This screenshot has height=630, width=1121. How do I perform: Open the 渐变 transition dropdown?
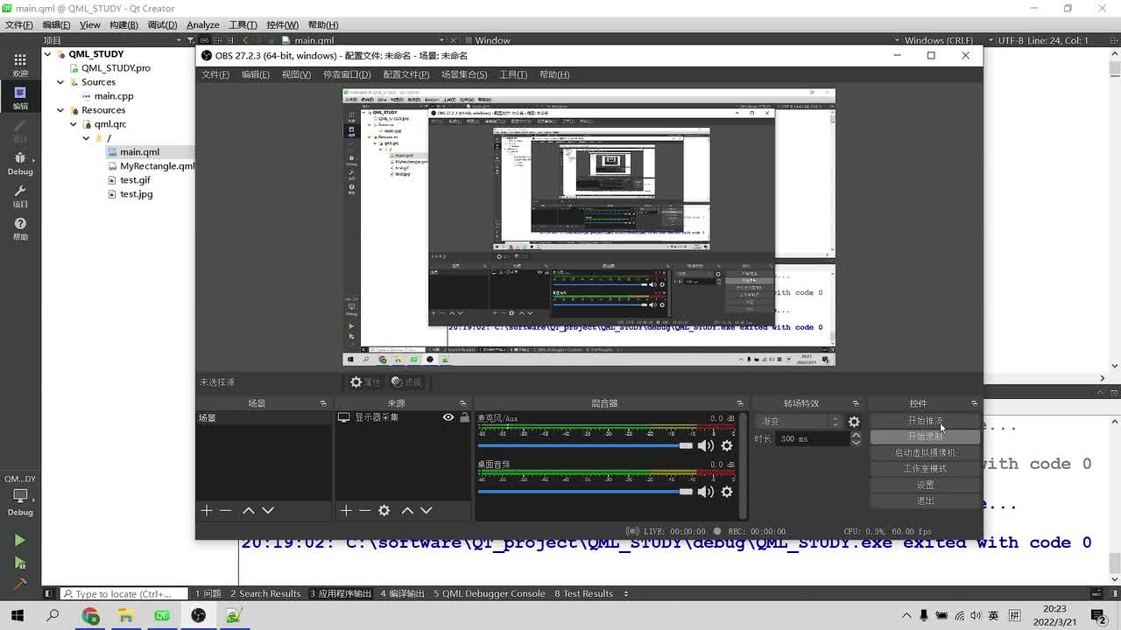click(800, 422)
